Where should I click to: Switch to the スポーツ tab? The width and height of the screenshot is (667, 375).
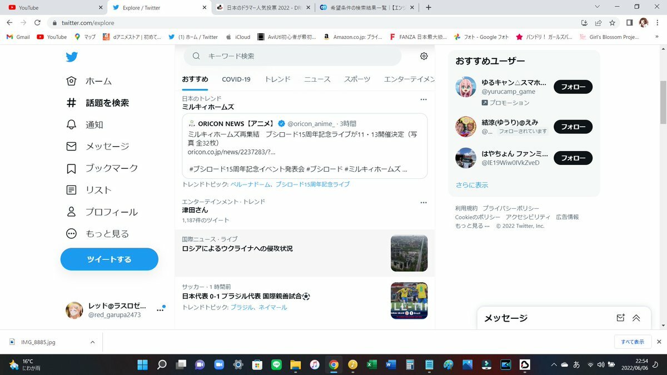point(357,79)
